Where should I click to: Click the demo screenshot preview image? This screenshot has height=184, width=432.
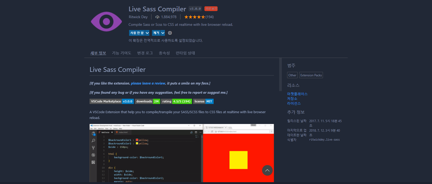pos(182,153)
